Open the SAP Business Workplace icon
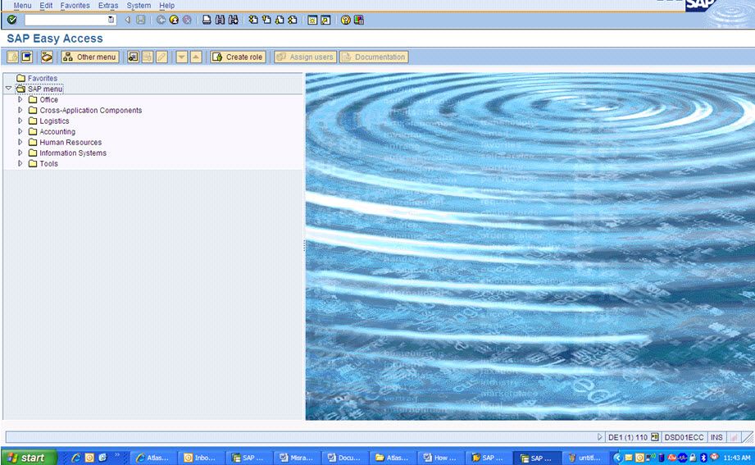Image resolution: width=755 pixels, height=465 pixels. [47, 57]
